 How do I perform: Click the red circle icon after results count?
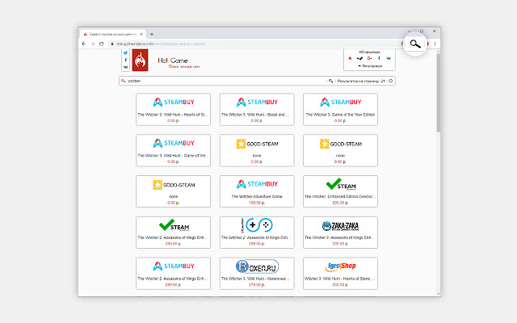[x=391, y=81]
